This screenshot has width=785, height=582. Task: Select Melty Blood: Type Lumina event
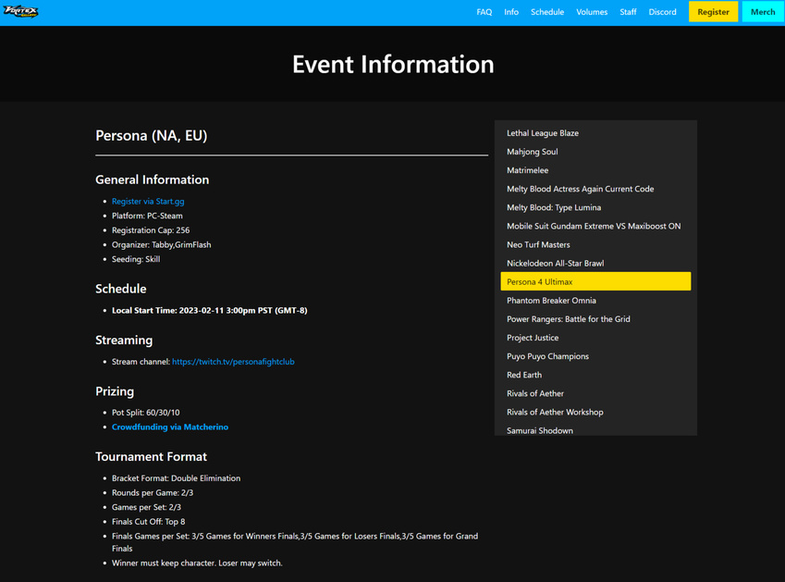[x=554, y=207]
